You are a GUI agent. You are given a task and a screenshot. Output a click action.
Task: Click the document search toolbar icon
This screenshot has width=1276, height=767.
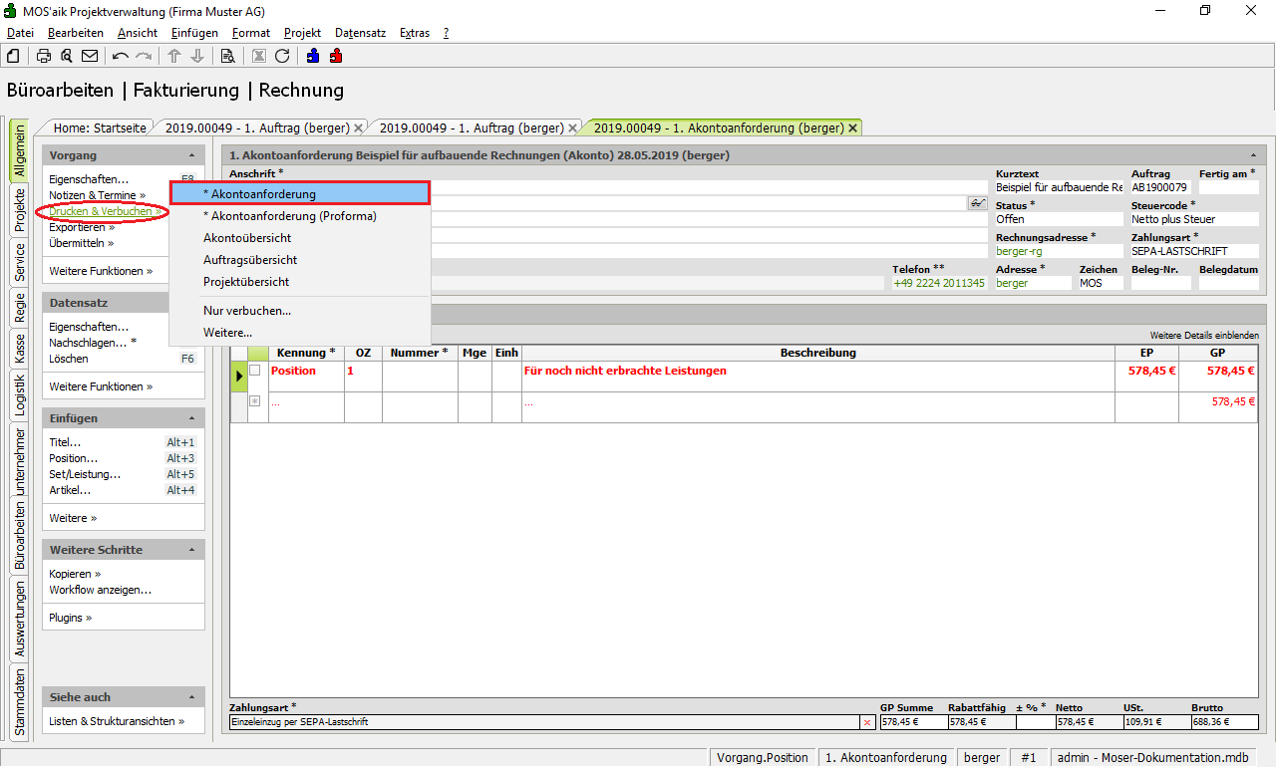pos(227,56)
